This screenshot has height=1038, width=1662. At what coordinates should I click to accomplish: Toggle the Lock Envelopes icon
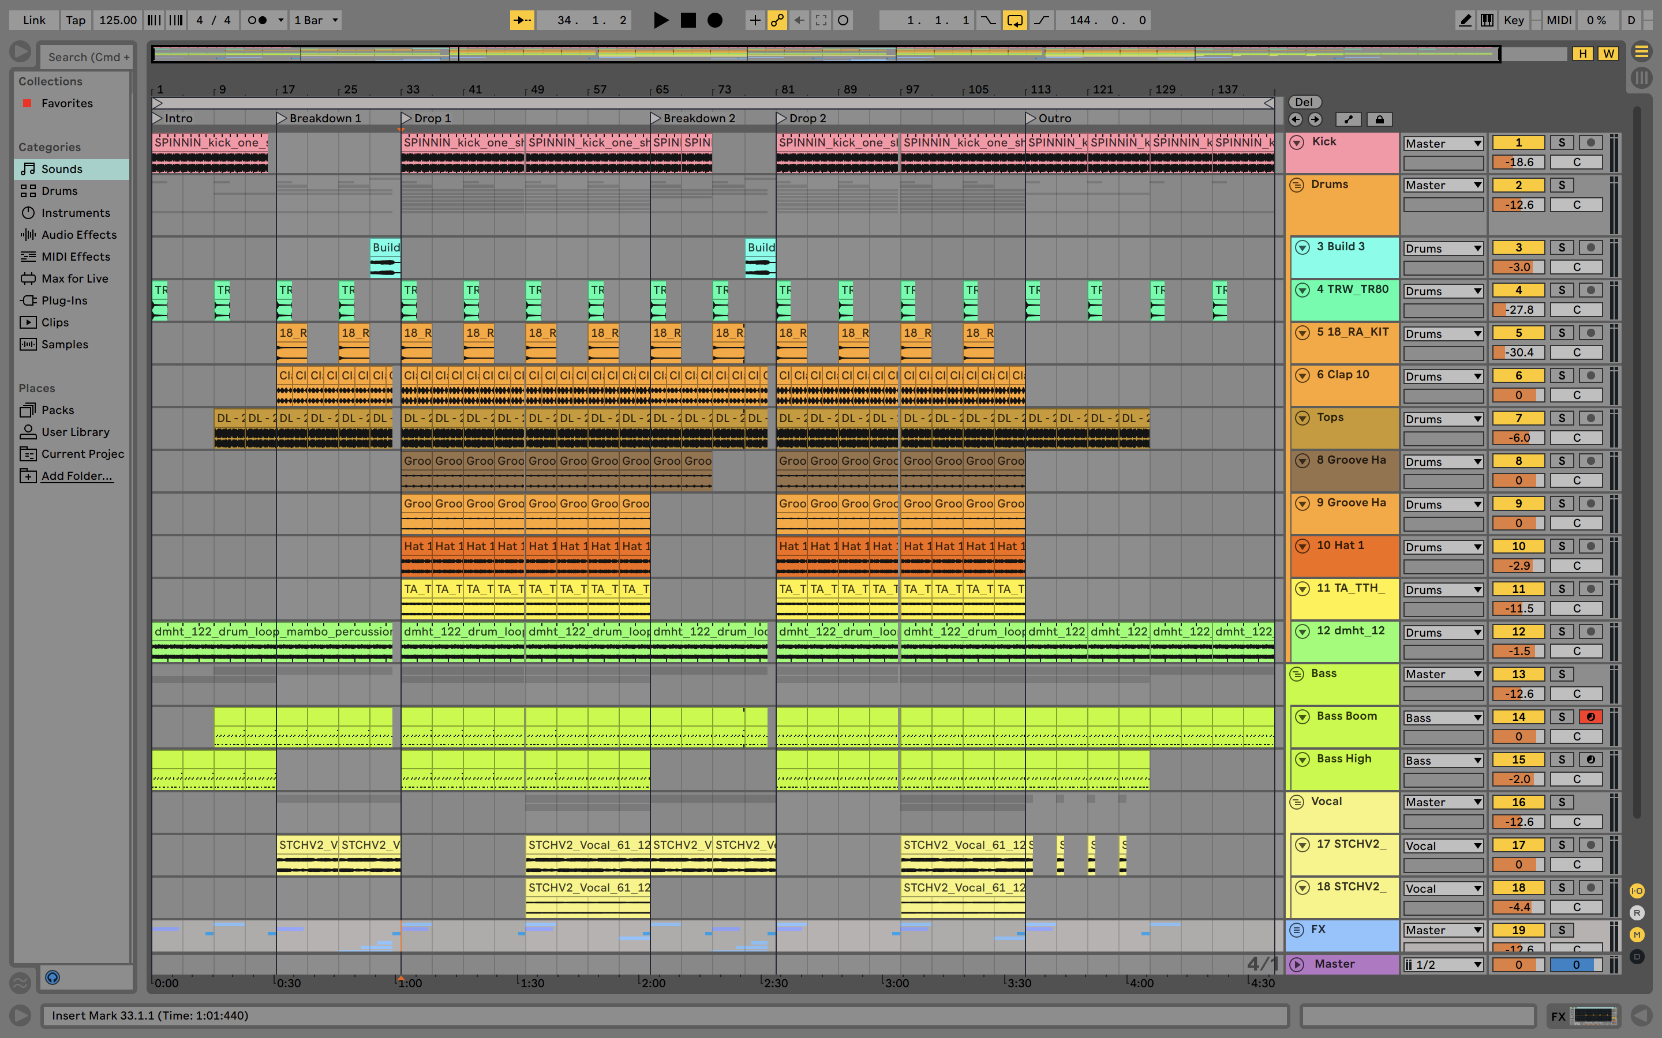tap(1379, 119)
